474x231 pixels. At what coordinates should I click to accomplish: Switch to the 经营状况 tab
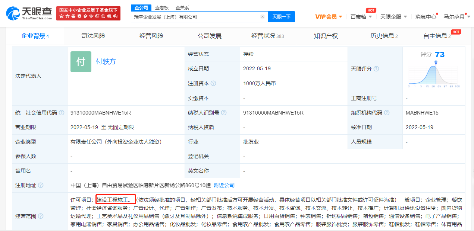pos(264,36)
